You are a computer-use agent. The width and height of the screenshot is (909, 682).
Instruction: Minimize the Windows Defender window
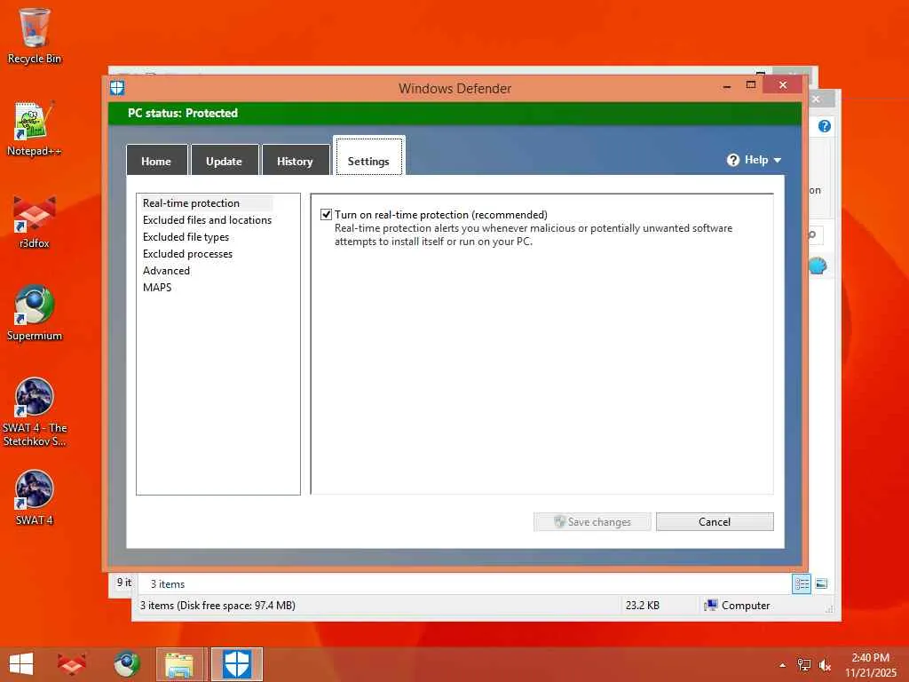[x=727, y=86]
